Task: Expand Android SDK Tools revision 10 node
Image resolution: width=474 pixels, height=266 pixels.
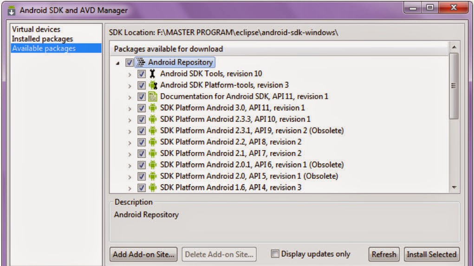Action: click(x=130, y=75)
